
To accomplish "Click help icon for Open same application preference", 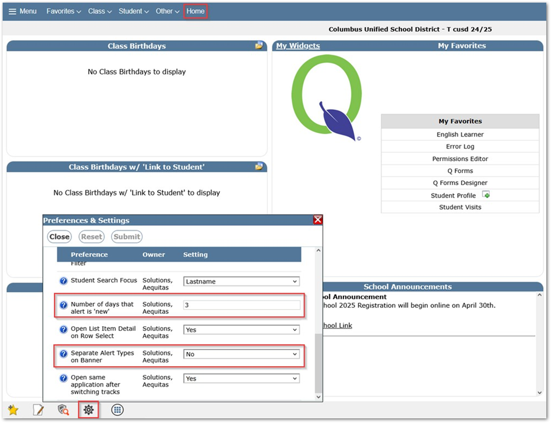I will point(63,379).
